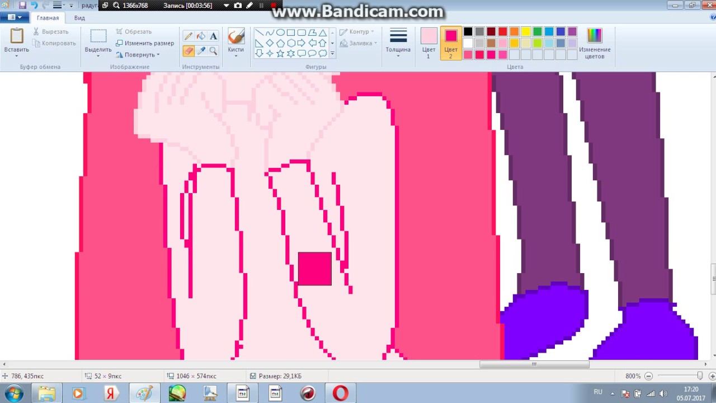716x403 pixels.
Task: Select the Triangle shape
Action: tap(323, 32)
